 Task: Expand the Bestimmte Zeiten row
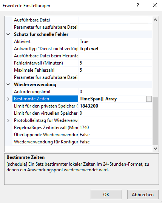pyautogui.click(x=8, y=99)
